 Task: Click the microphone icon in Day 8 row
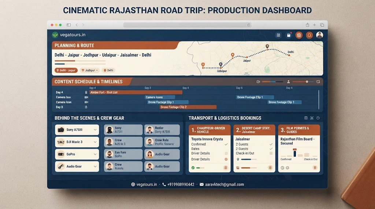[x=86, y=107]
